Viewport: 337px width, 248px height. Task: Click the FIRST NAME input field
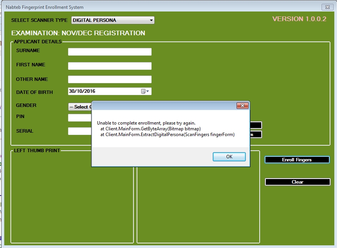pyautogui.click(x=110, y=66)
